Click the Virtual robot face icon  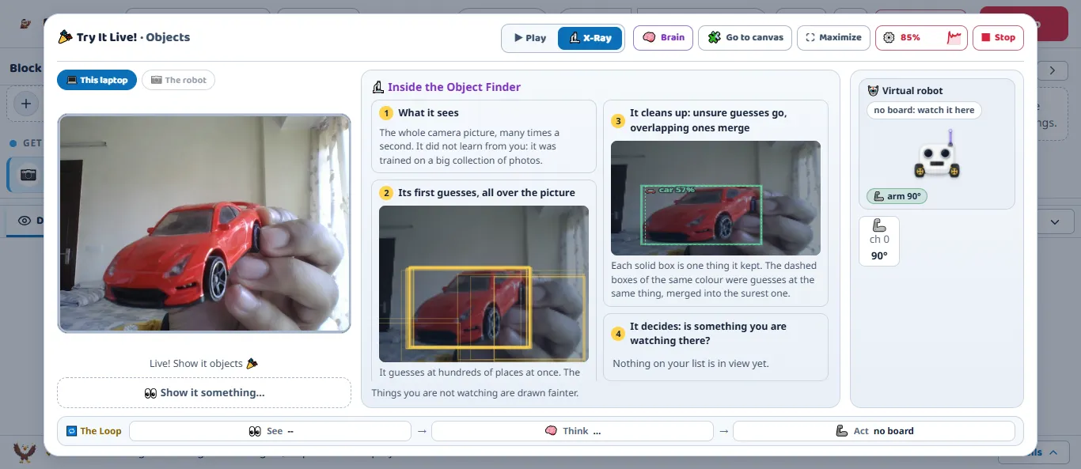coord(873,91)
